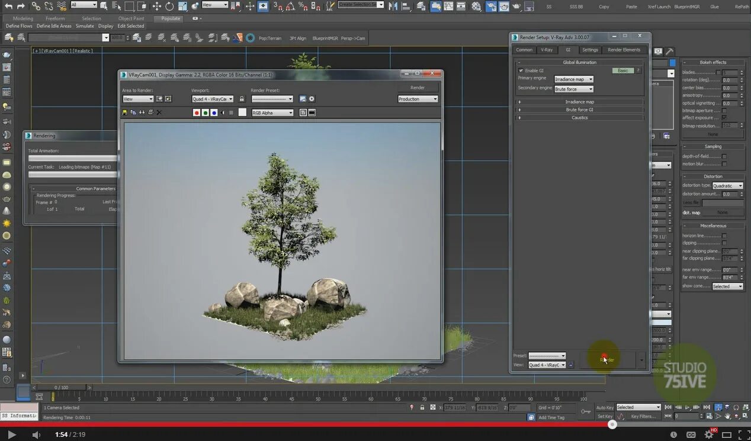Uncheck the Enable GI checkbox
751x441 pixels.
tap(521, 70)
